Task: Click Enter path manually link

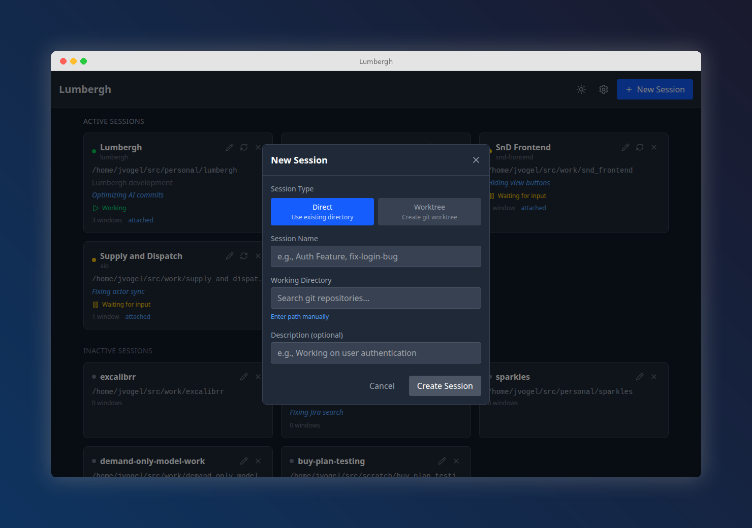Action: click(300, 316)
